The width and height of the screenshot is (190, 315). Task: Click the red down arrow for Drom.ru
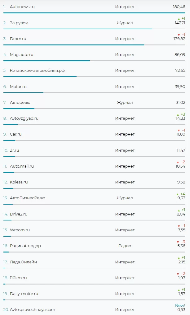179,35
